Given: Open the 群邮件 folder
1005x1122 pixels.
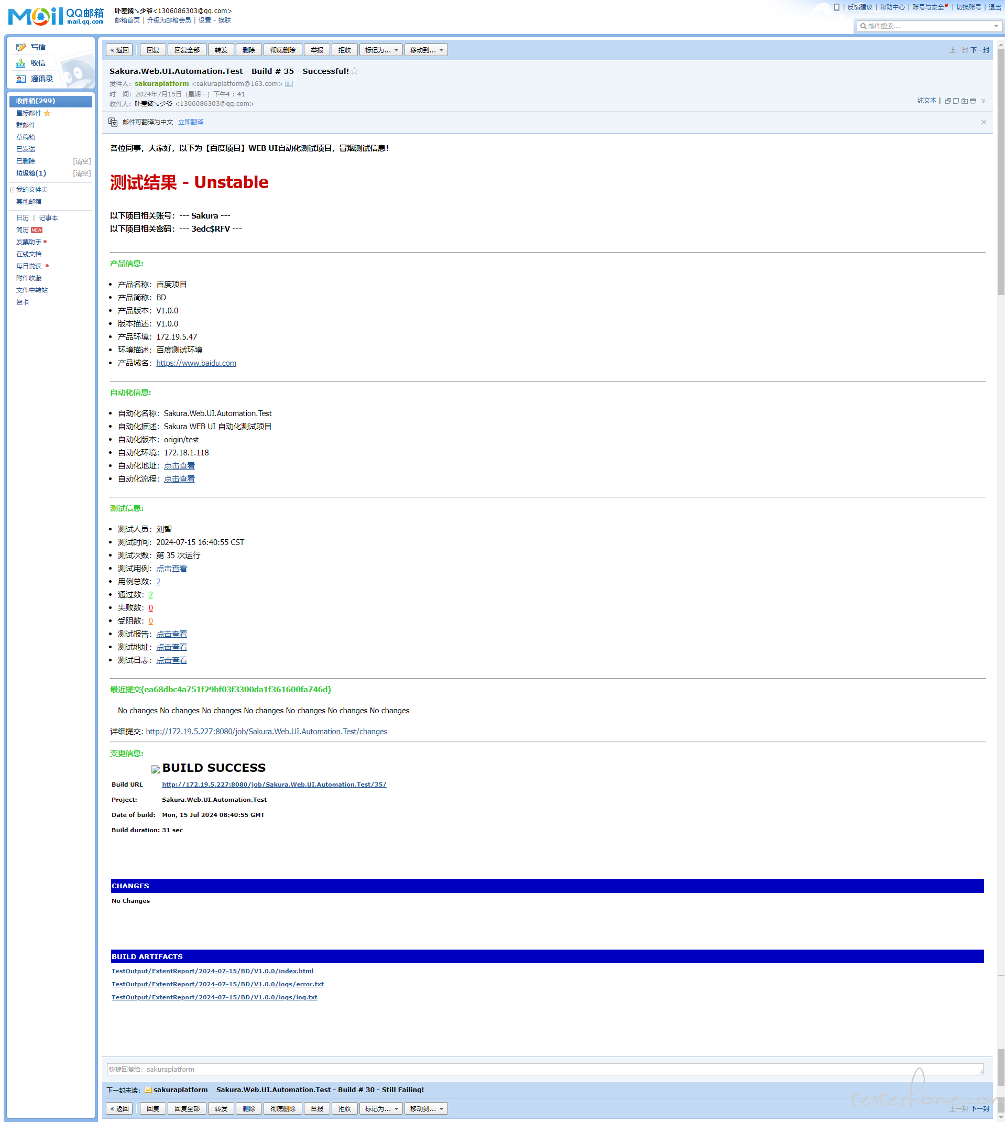Looking at the screenshot, I should pos(25,125).
